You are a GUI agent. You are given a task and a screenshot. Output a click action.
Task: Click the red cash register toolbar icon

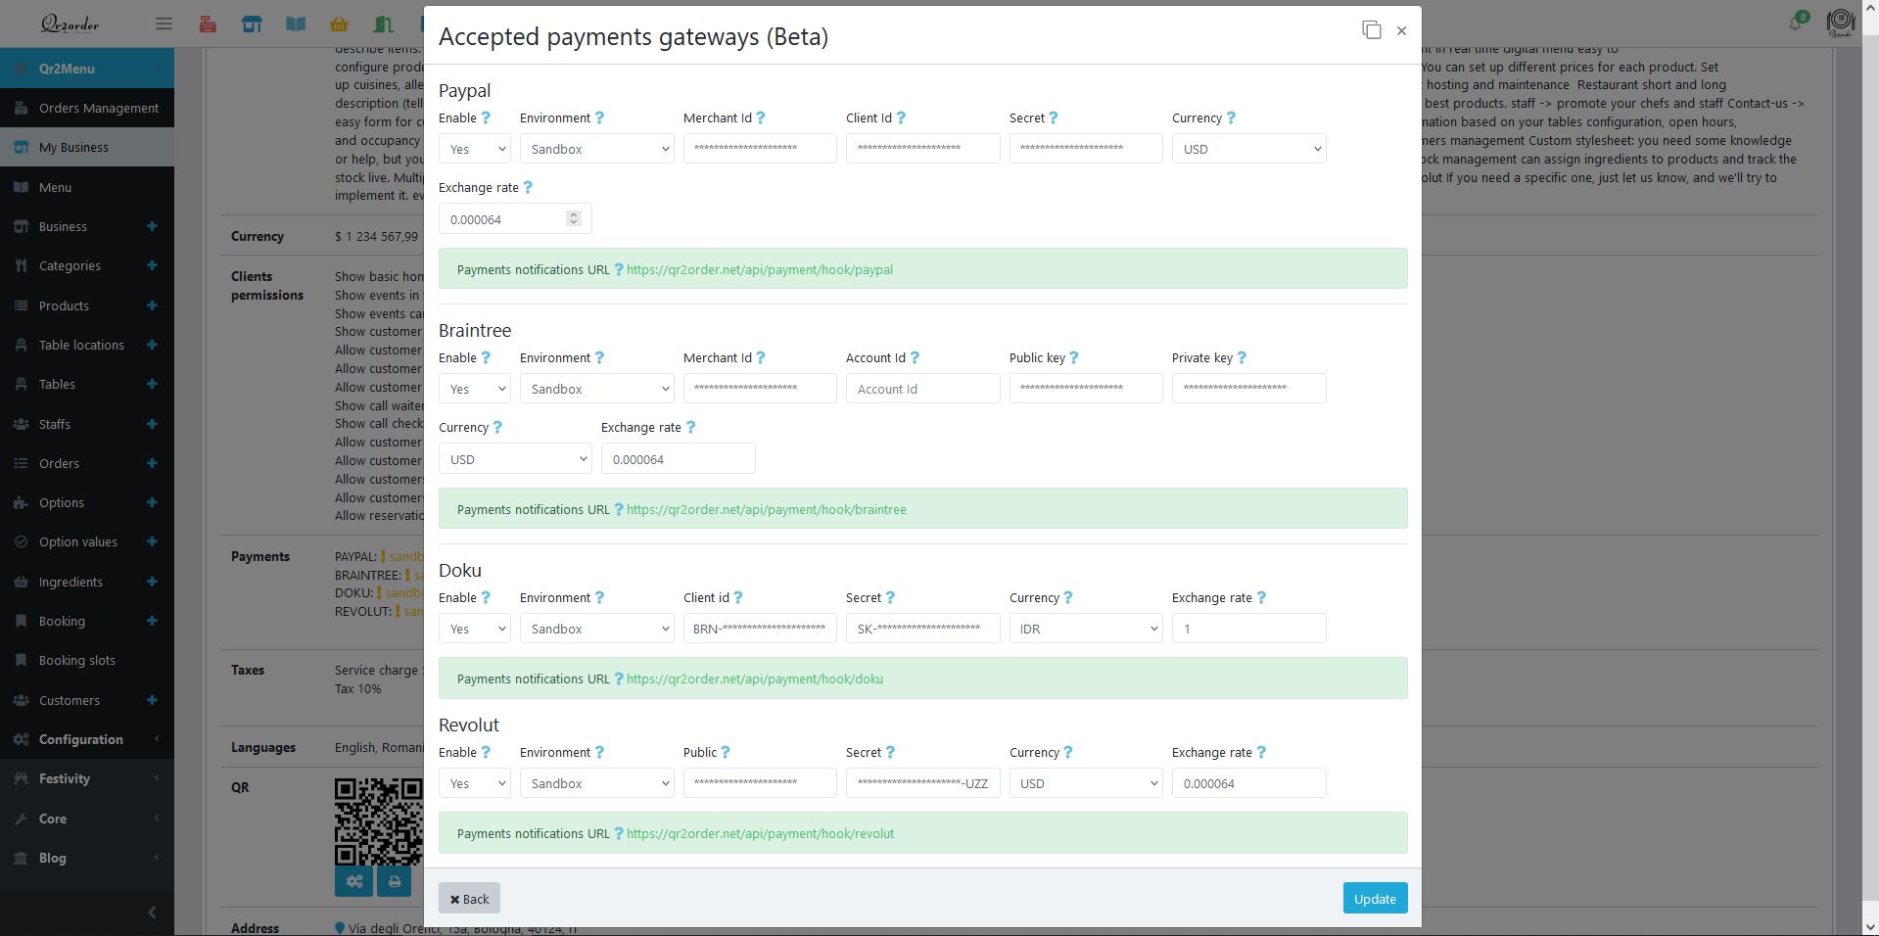(208, 23)
